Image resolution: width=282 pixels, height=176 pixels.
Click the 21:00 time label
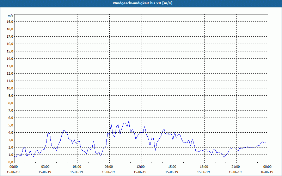click(x=236, y=167)
